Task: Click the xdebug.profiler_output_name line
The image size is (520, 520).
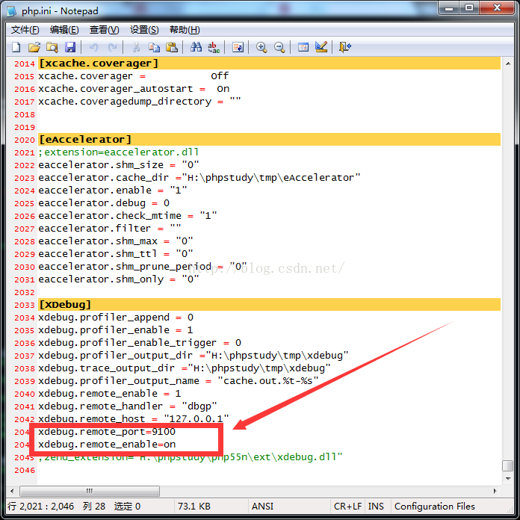Action: pos(179,381)
